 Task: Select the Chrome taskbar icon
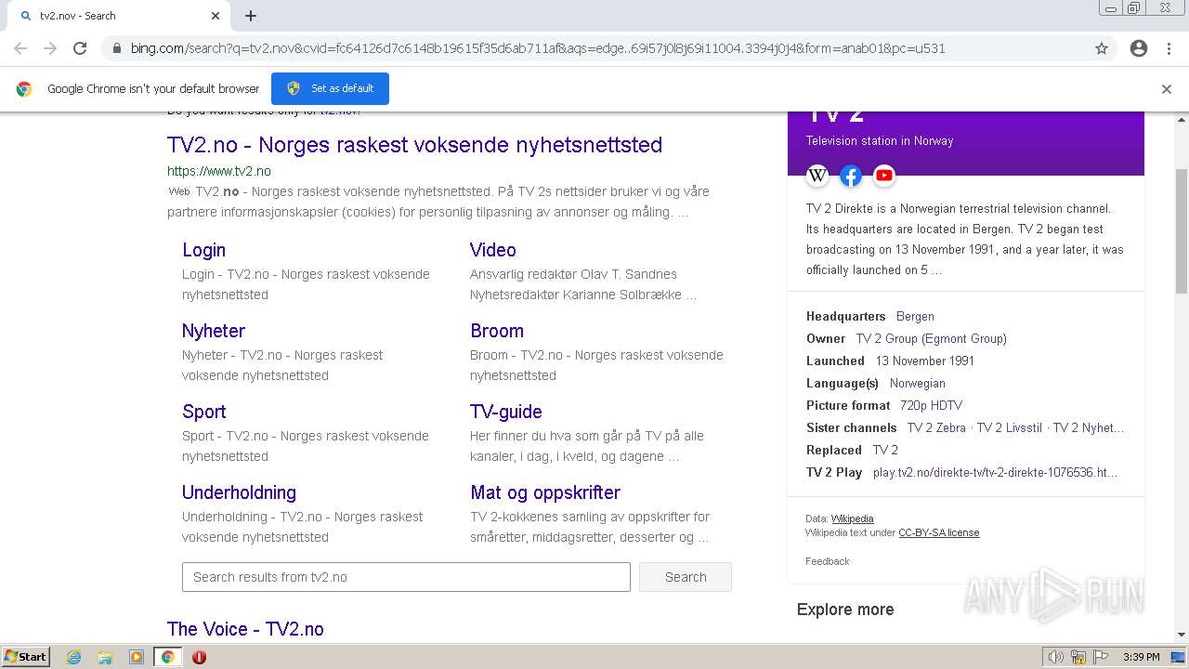(168, 657)
